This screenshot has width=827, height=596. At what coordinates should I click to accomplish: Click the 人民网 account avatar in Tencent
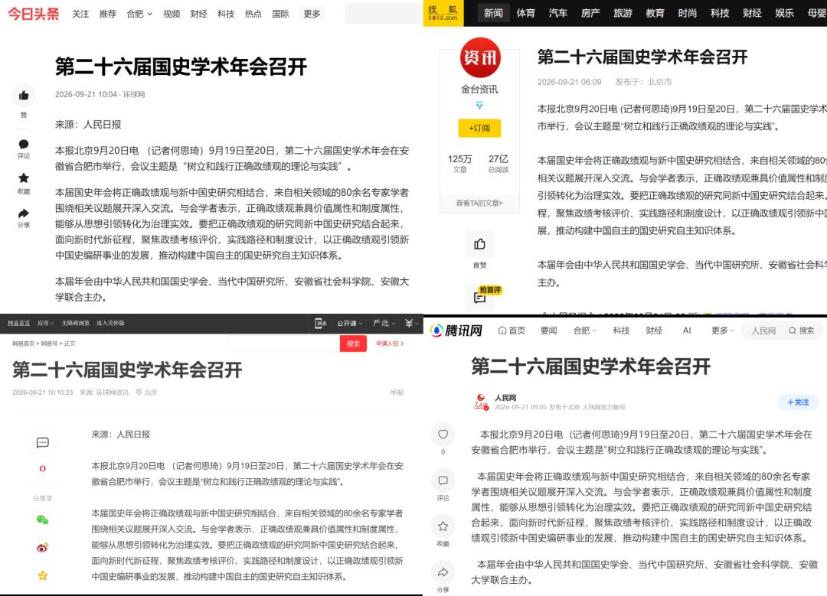480,402
